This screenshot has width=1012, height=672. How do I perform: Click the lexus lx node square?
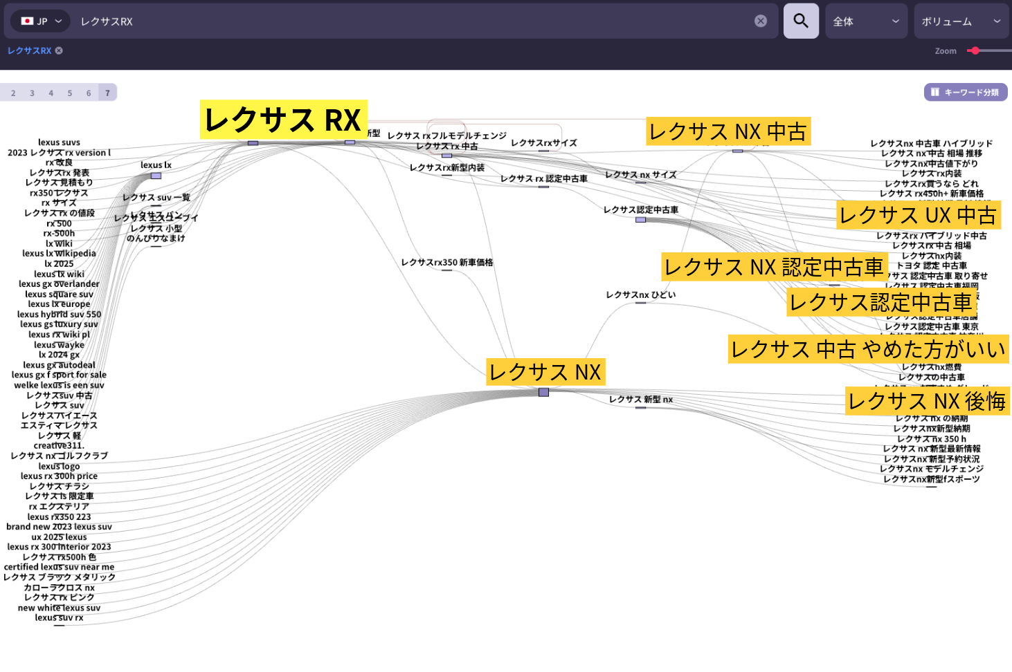pyautogui.click(x=156, y=176)
